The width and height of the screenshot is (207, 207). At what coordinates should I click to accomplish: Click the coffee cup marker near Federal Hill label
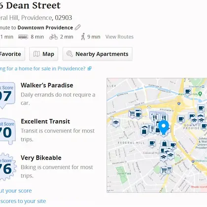coord(152,143)
